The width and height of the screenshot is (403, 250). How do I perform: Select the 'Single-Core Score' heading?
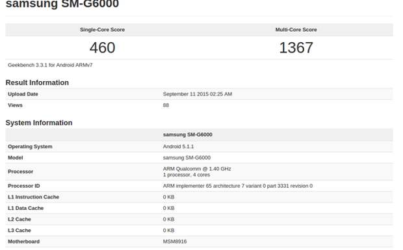tap(102, 30)
